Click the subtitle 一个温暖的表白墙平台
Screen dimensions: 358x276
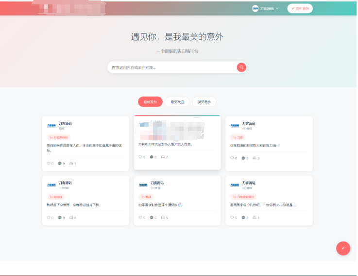(177, 51)
